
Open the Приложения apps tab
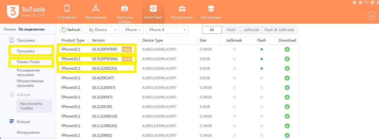(95, 12)
